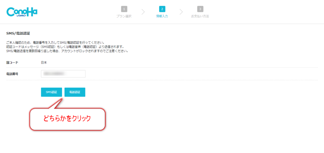Click the 国コード label
This screenshot has width=324, height=153.
pos(12,62)
